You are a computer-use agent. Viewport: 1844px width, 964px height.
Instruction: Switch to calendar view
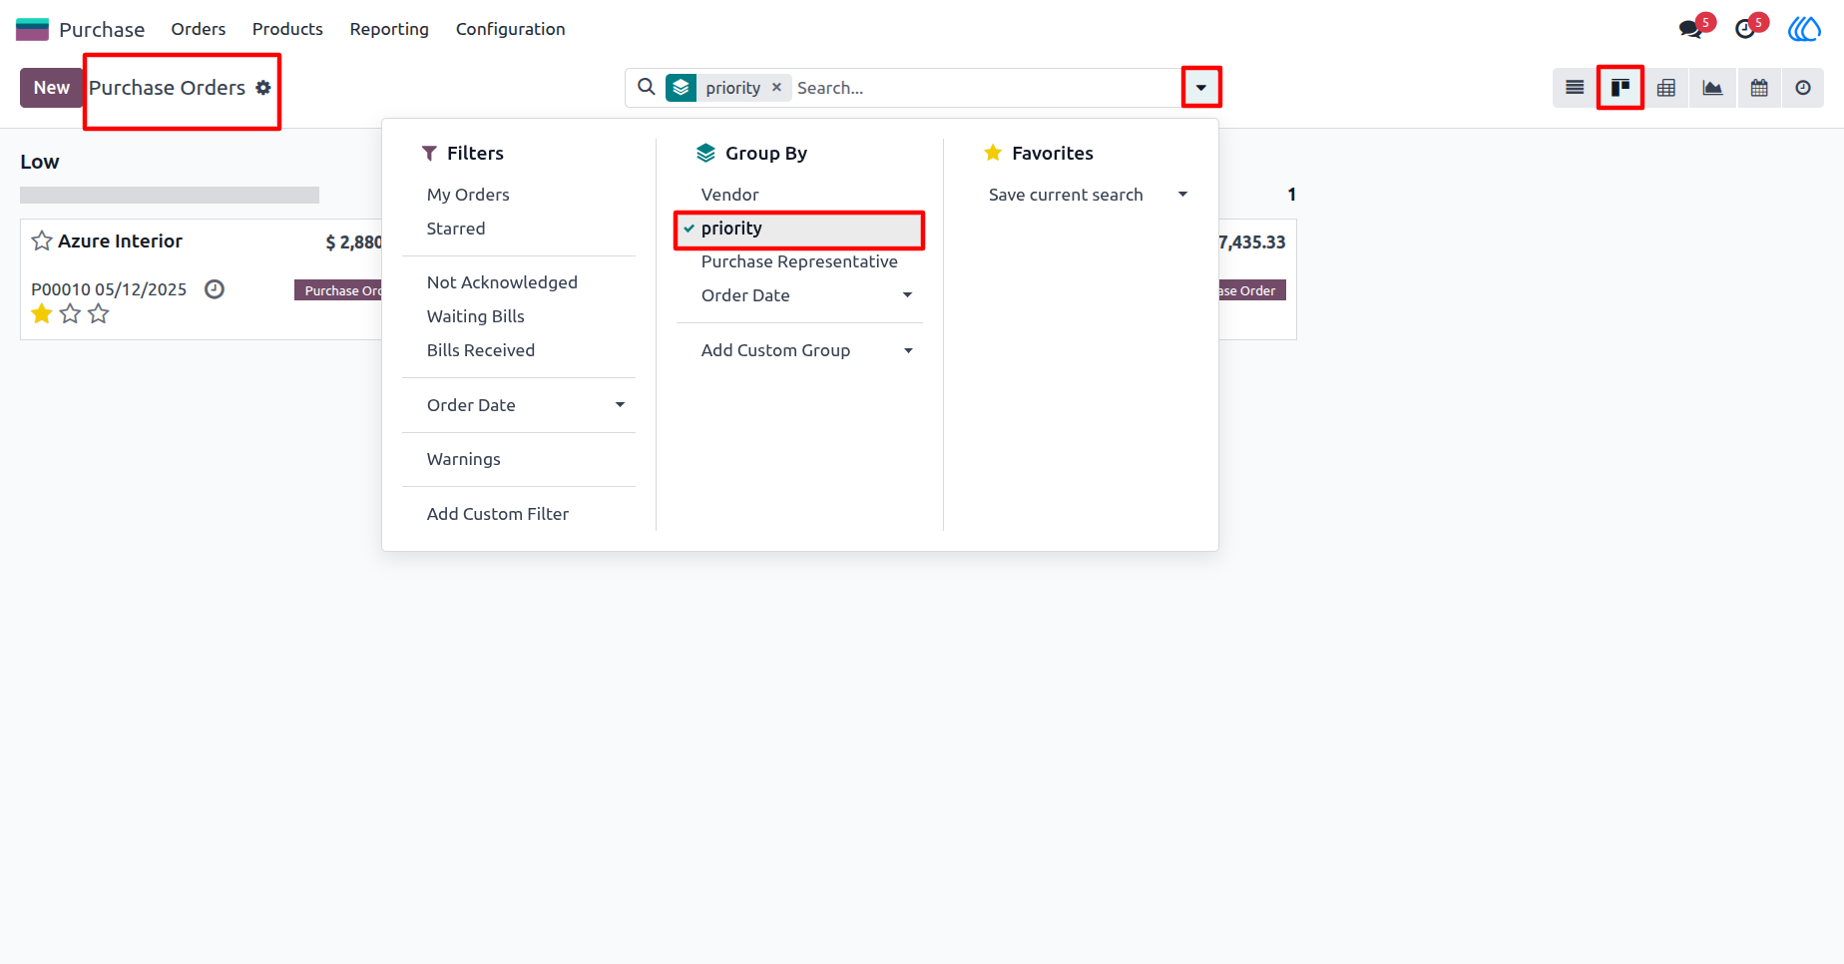tap(1759, 88)
